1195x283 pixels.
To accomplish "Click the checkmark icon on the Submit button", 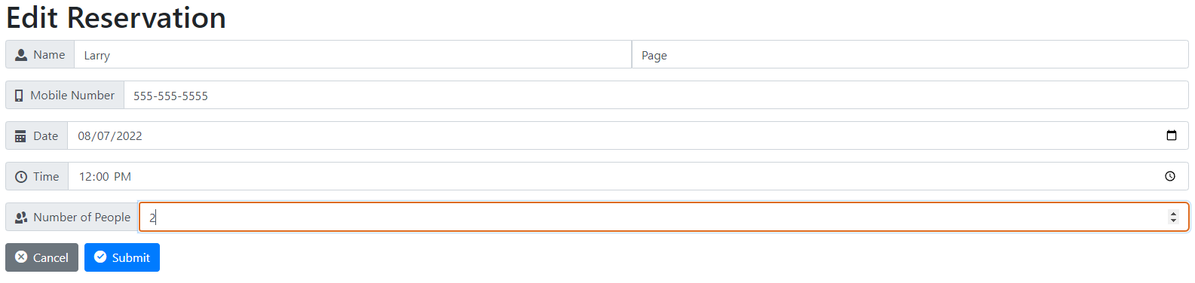I will pos(100,257).
